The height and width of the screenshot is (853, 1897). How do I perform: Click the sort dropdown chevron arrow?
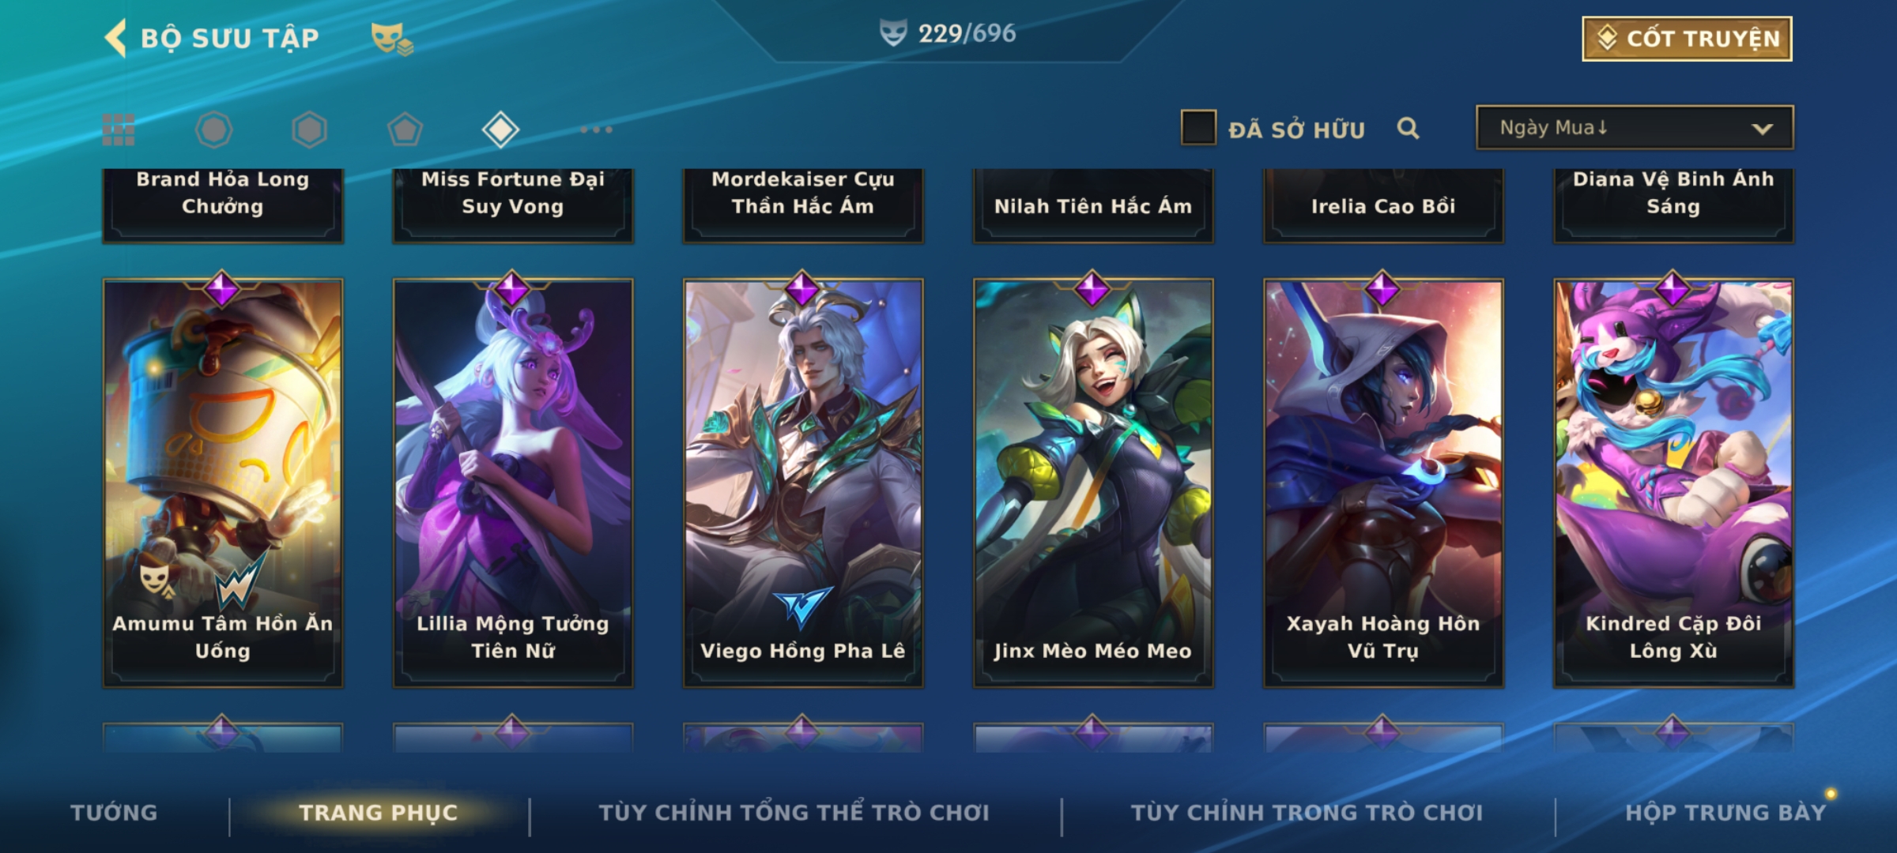tap(1762, 129)
